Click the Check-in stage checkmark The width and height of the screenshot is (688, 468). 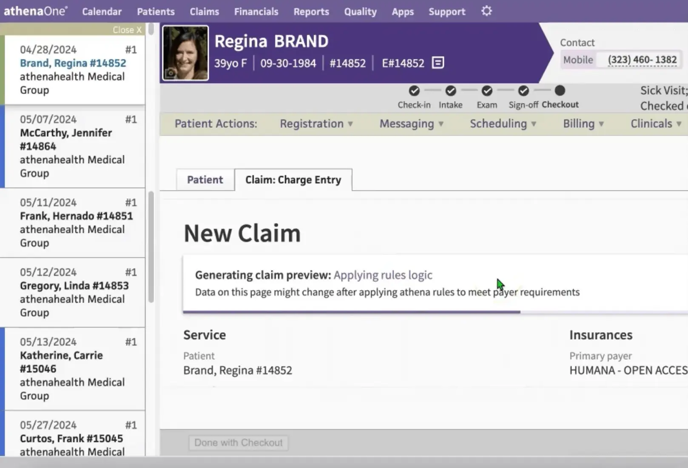[x=414, y=91]
